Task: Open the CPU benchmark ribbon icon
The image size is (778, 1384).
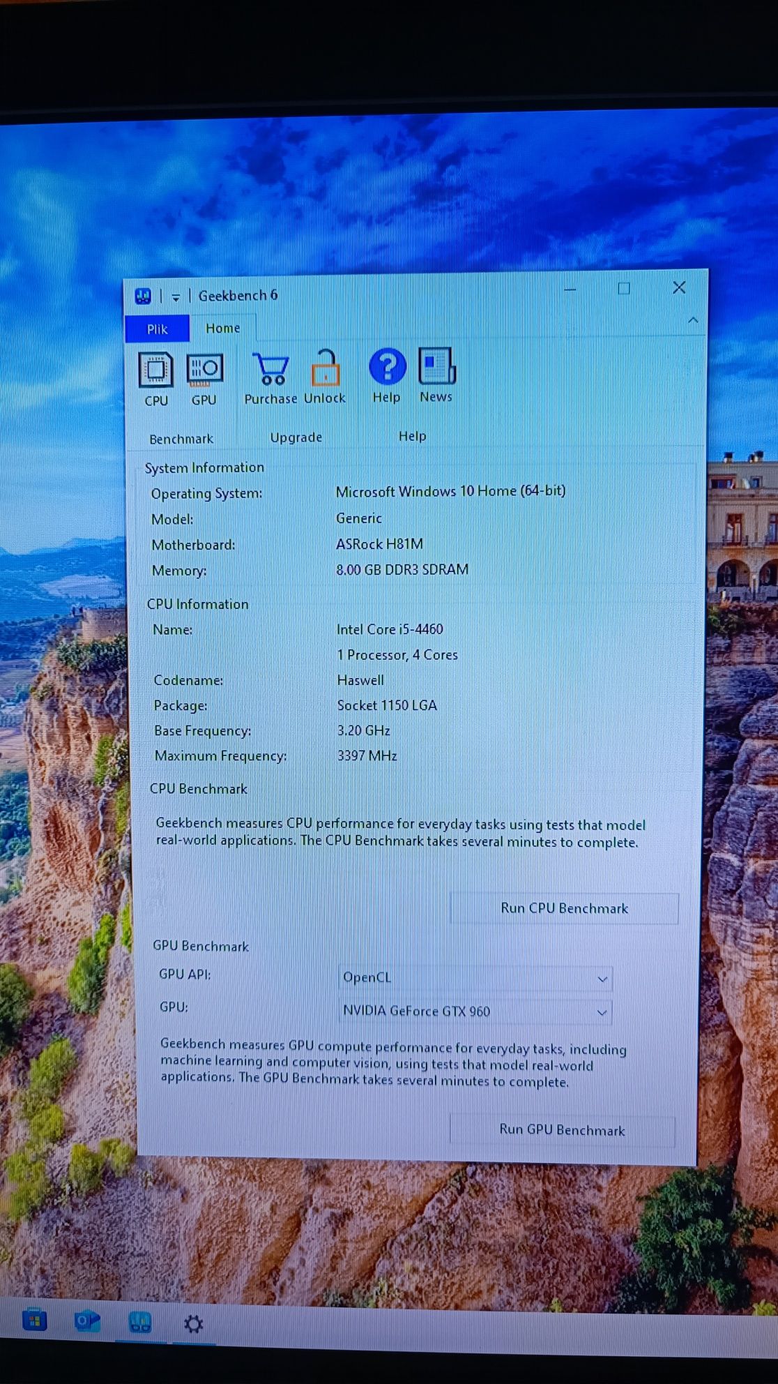Action: (155, 379)
